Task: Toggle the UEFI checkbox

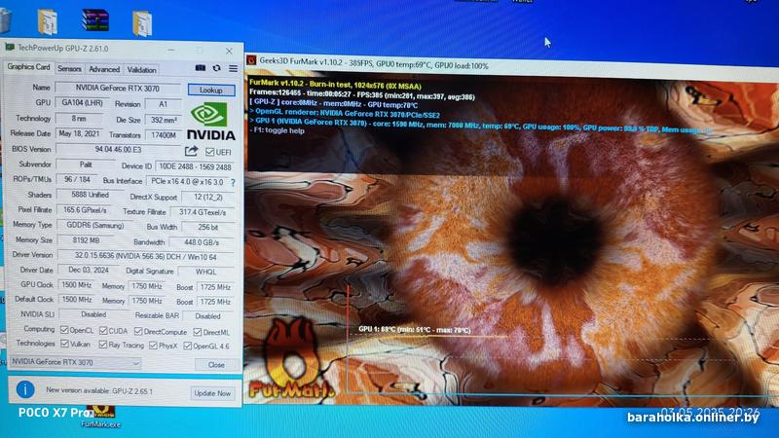Action: coord(209,152)
